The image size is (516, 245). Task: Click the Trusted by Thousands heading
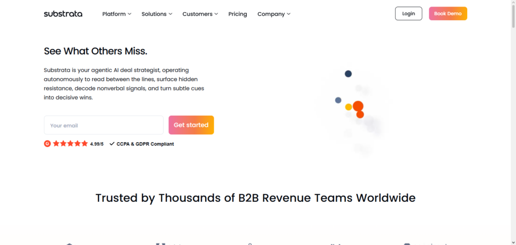pos(255,198)
